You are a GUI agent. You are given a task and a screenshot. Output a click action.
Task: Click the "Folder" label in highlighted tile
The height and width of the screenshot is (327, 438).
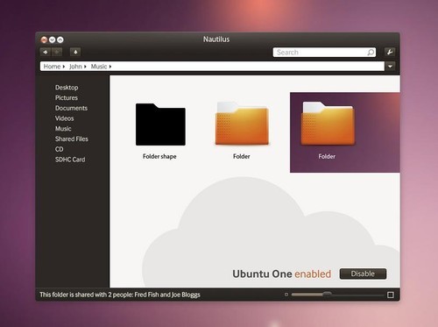coord(327,156)
